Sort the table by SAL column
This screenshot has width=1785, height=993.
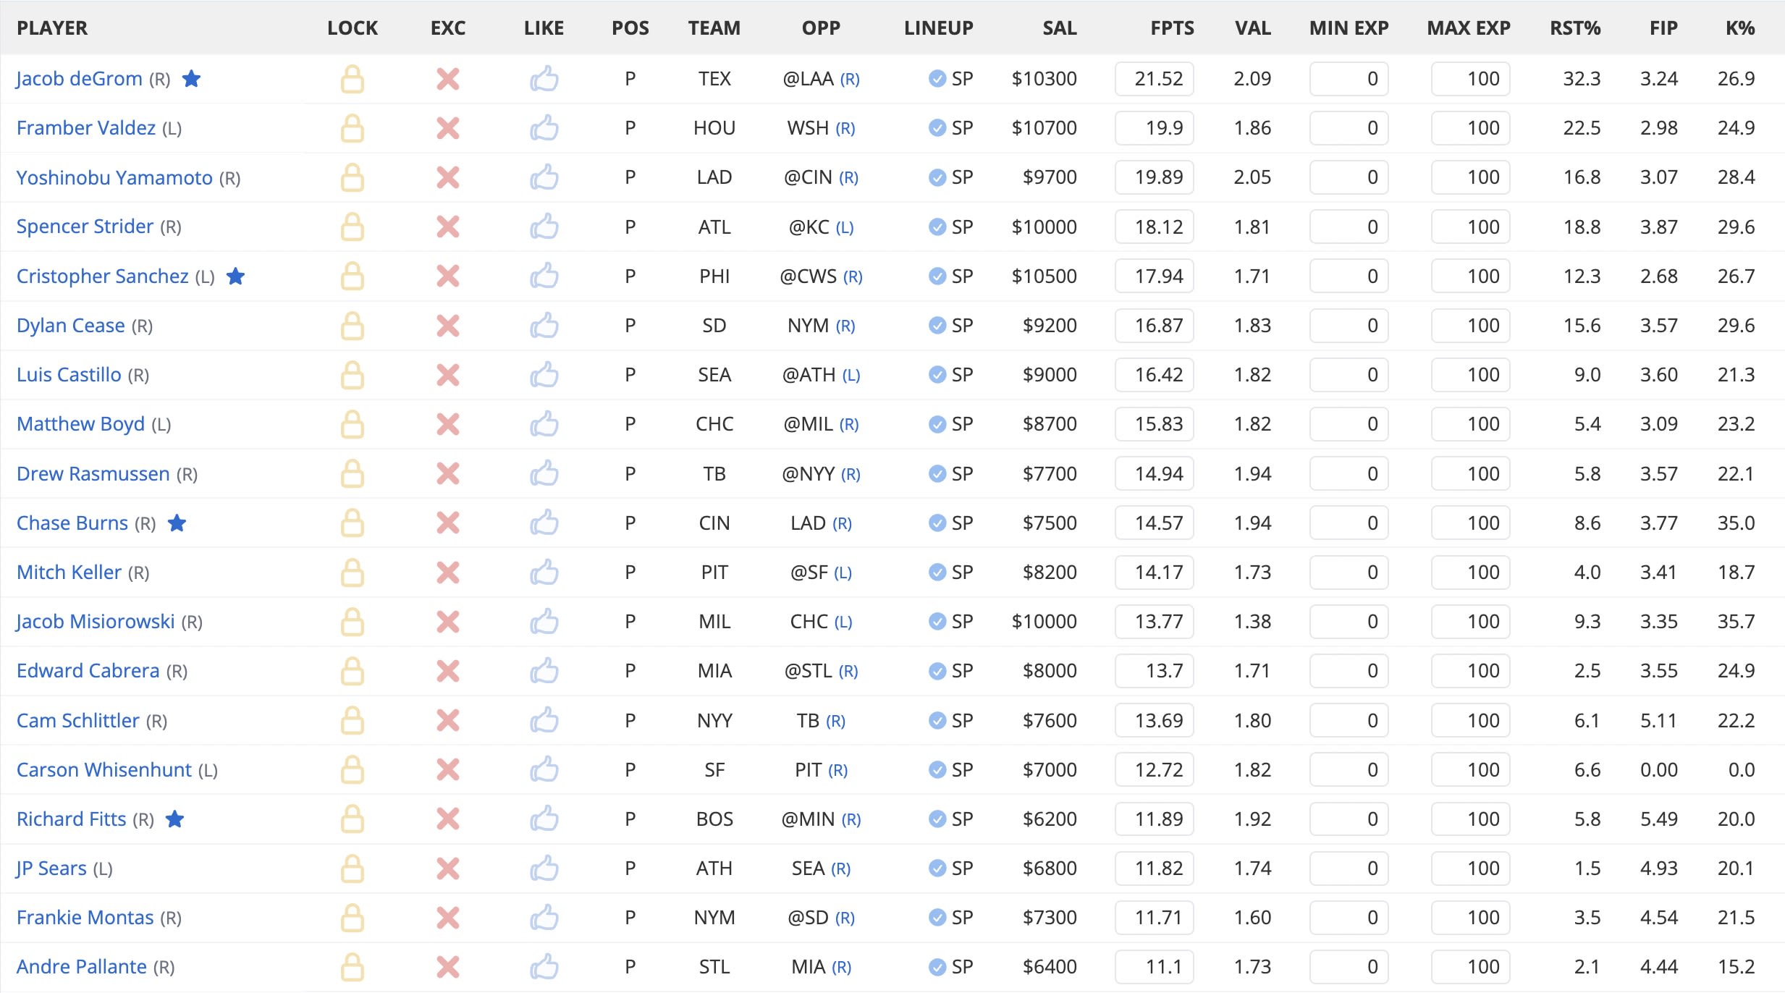[x=1060, y=28]
